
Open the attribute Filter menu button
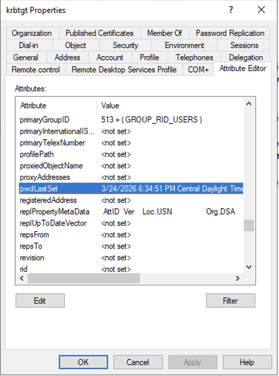tap(231, 301)
